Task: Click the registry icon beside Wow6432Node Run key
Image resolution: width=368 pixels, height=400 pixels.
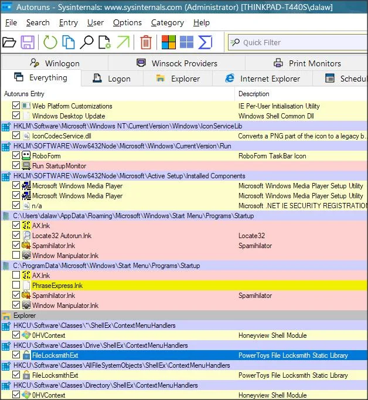Action: pos(6,146)
